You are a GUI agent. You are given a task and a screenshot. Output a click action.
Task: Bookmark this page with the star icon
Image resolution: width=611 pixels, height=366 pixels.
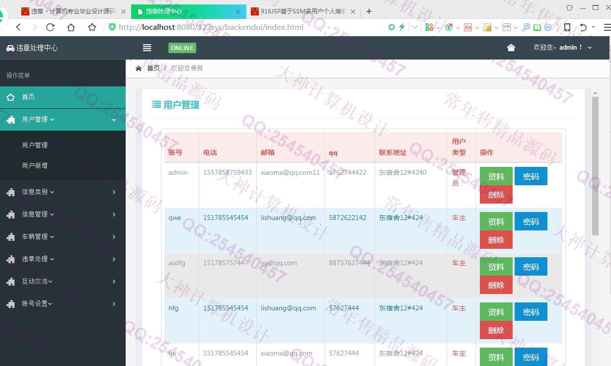92,27
